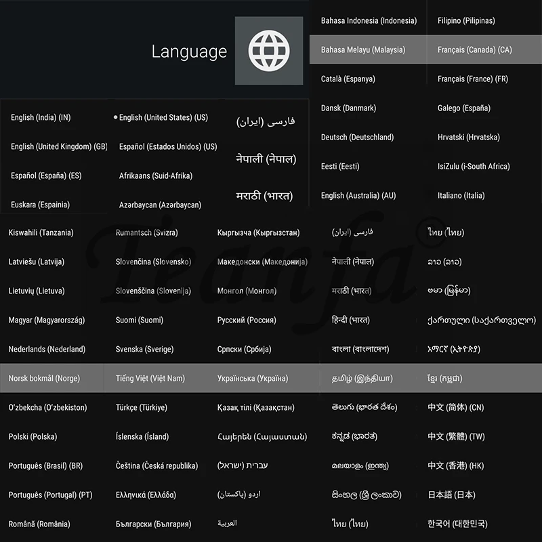Click the globe Language icon
The image size is (542, 542).
click(x=269, y=51)
